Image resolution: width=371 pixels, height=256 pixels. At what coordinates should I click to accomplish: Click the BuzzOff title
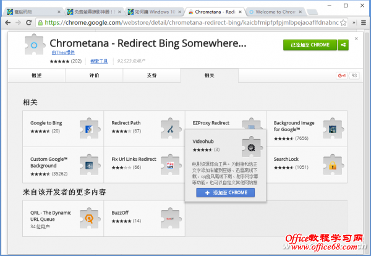pyautogui.click(x=120, y=213)
